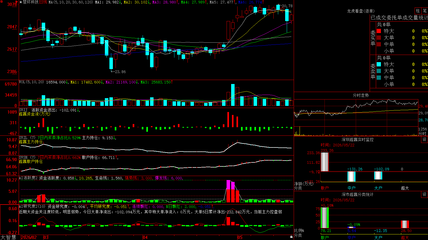Screen dimensions: 428x240
Task: Switch 龙虎看盘 to 笔 view
Action: tap(425, 11)
